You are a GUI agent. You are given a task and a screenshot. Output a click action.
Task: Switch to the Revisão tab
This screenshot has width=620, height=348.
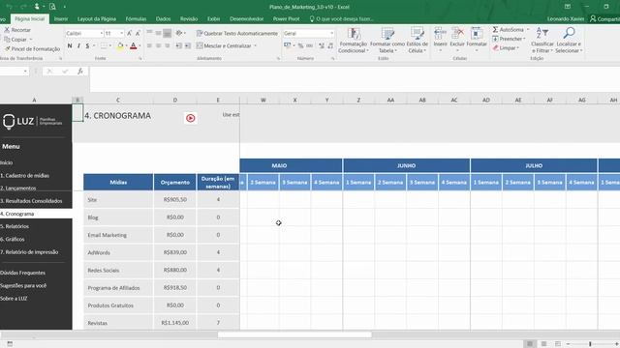click(x=189, y=19)
